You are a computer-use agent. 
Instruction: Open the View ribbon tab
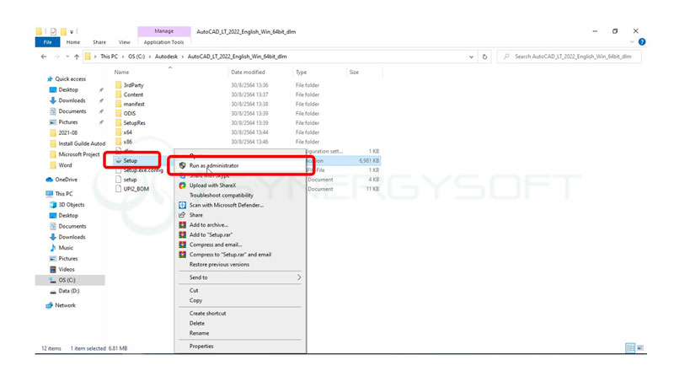point(124,41)
